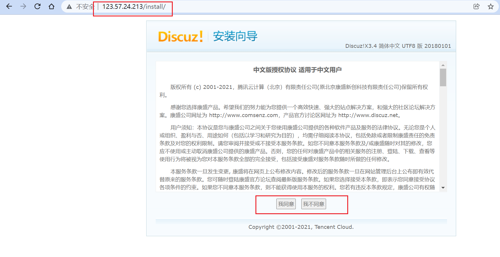The image size is (500, 257).
Task: Bookmark the page with the star icon
Action: (491, 6)
